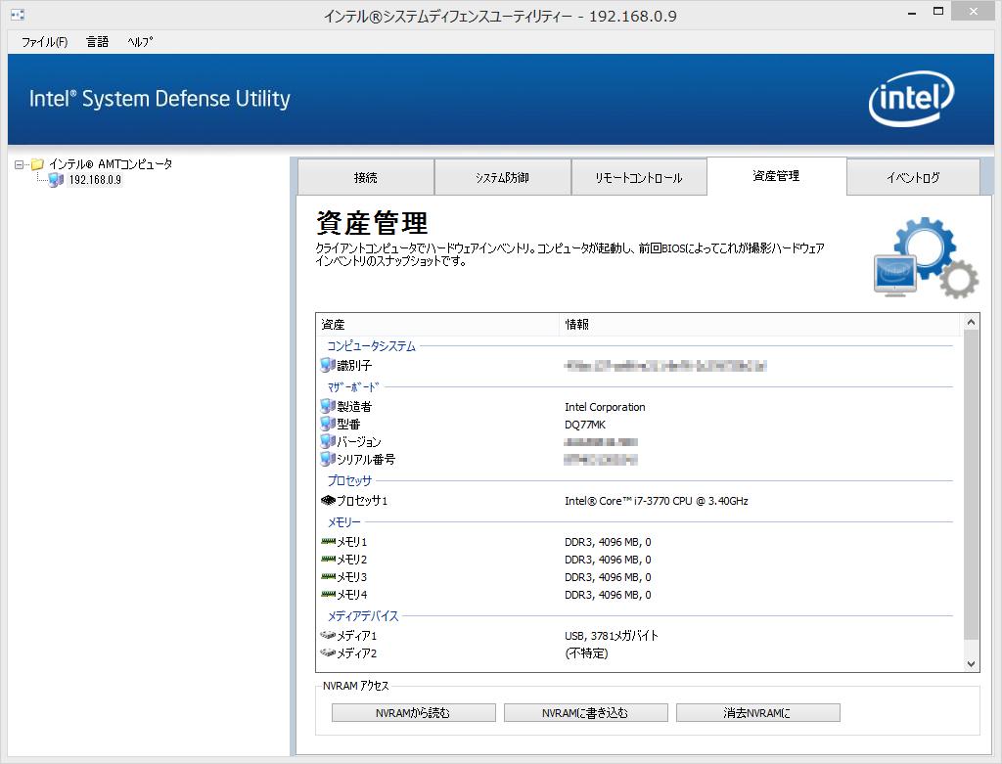Click the バージョン row computer icon
Image resolution: width=1002 pixels, height=764 pixels.
click(328, 441)
